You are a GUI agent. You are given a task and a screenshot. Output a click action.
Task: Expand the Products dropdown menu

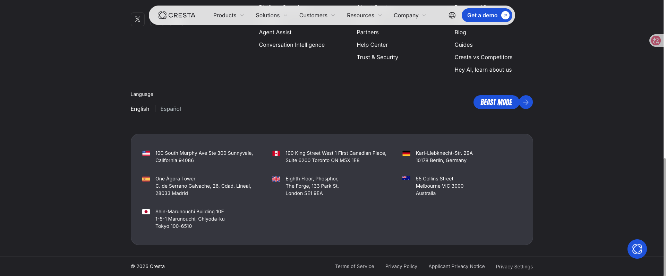[x=229, y=15]
